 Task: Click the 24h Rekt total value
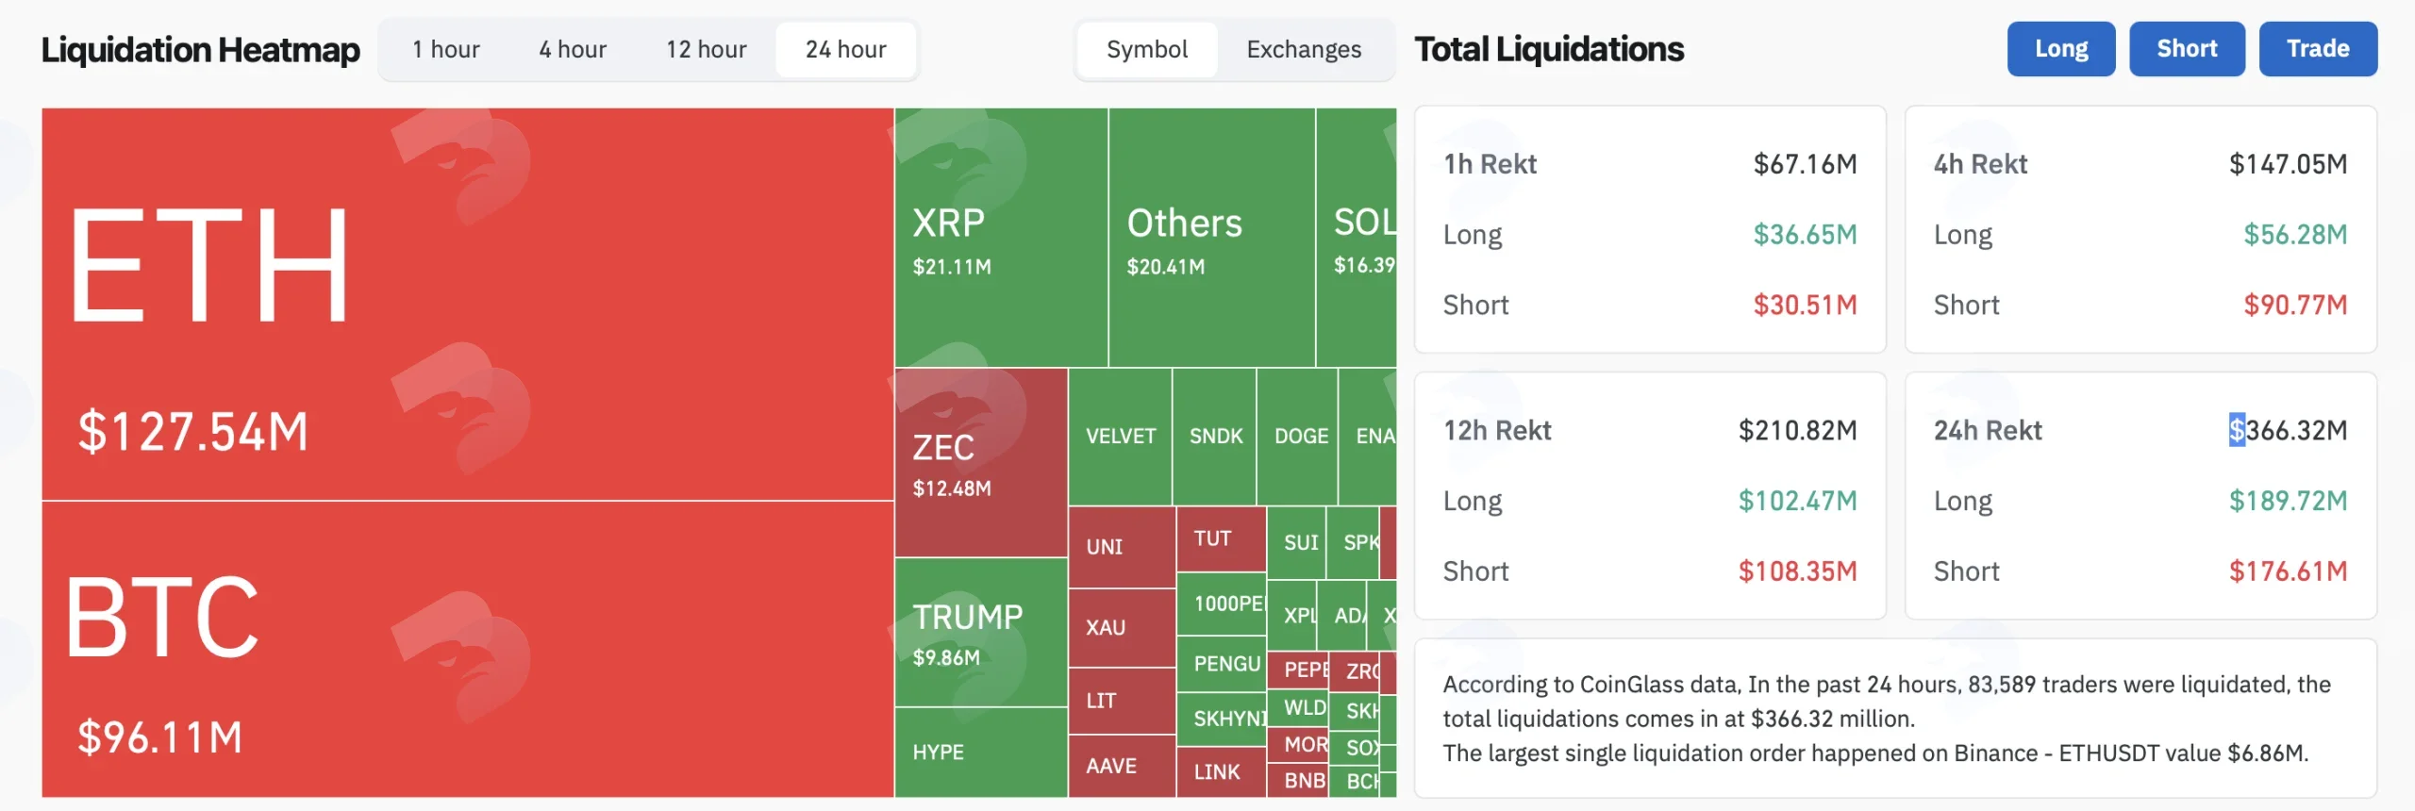tap(2288, 430)
